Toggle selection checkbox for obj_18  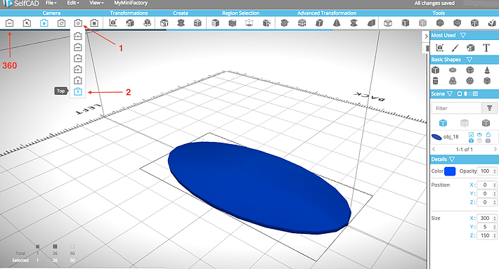click(x=472, y=135)
